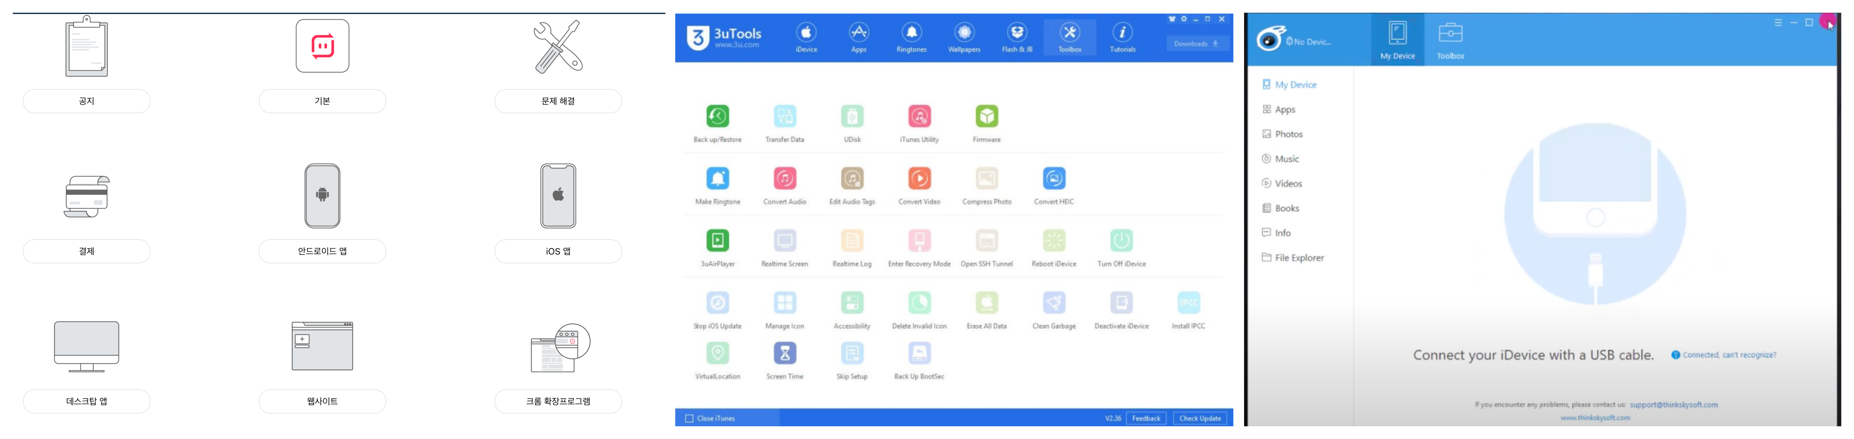The height and width of the screenshot is (439, 1854).
Task: Open the Screen Time tool
Action: [785, 353]
